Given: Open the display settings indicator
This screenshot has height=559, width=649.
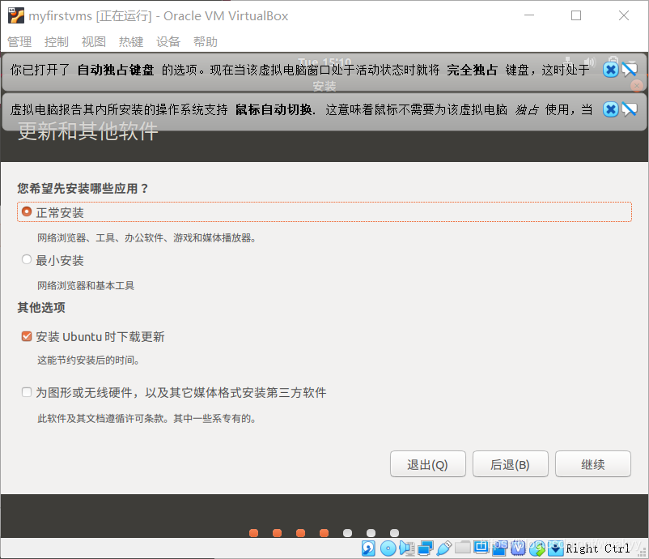Looking at the screenshot, I should 481,548.
